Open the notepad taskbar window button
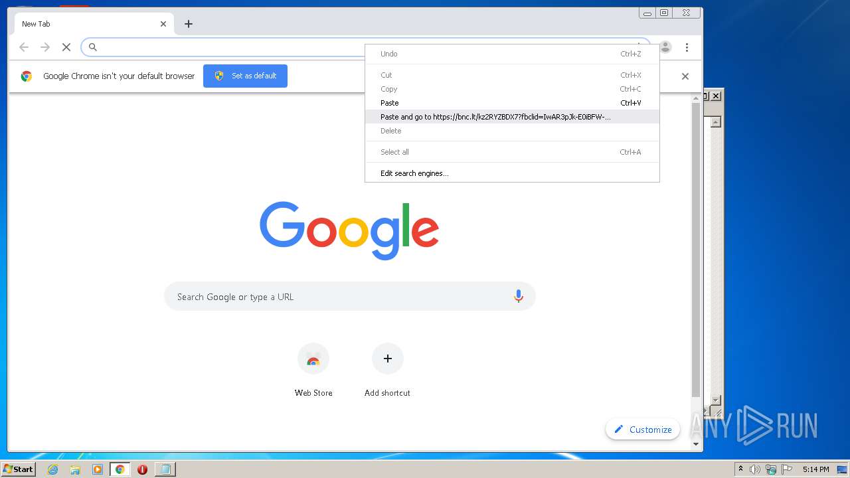The width and height of the screenshot is (850, 478). click(x=165, y=469)
